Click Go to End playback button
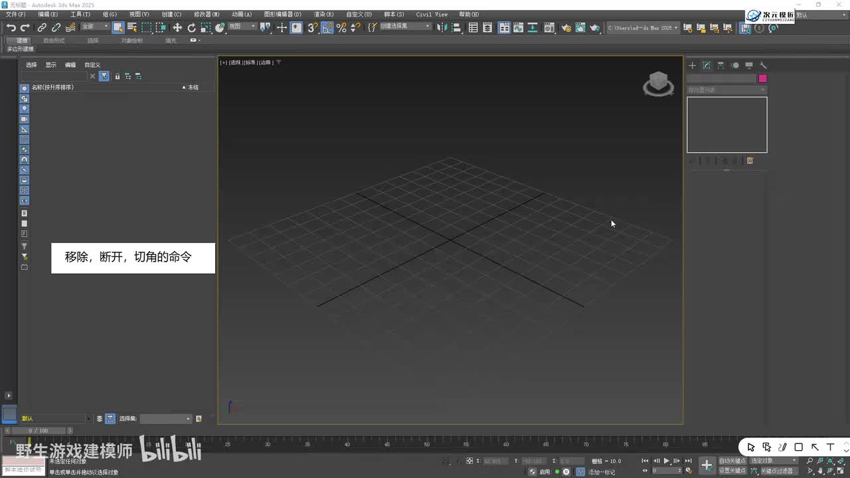The width and height of the screenshot is (850, 478). coord(689,461)
